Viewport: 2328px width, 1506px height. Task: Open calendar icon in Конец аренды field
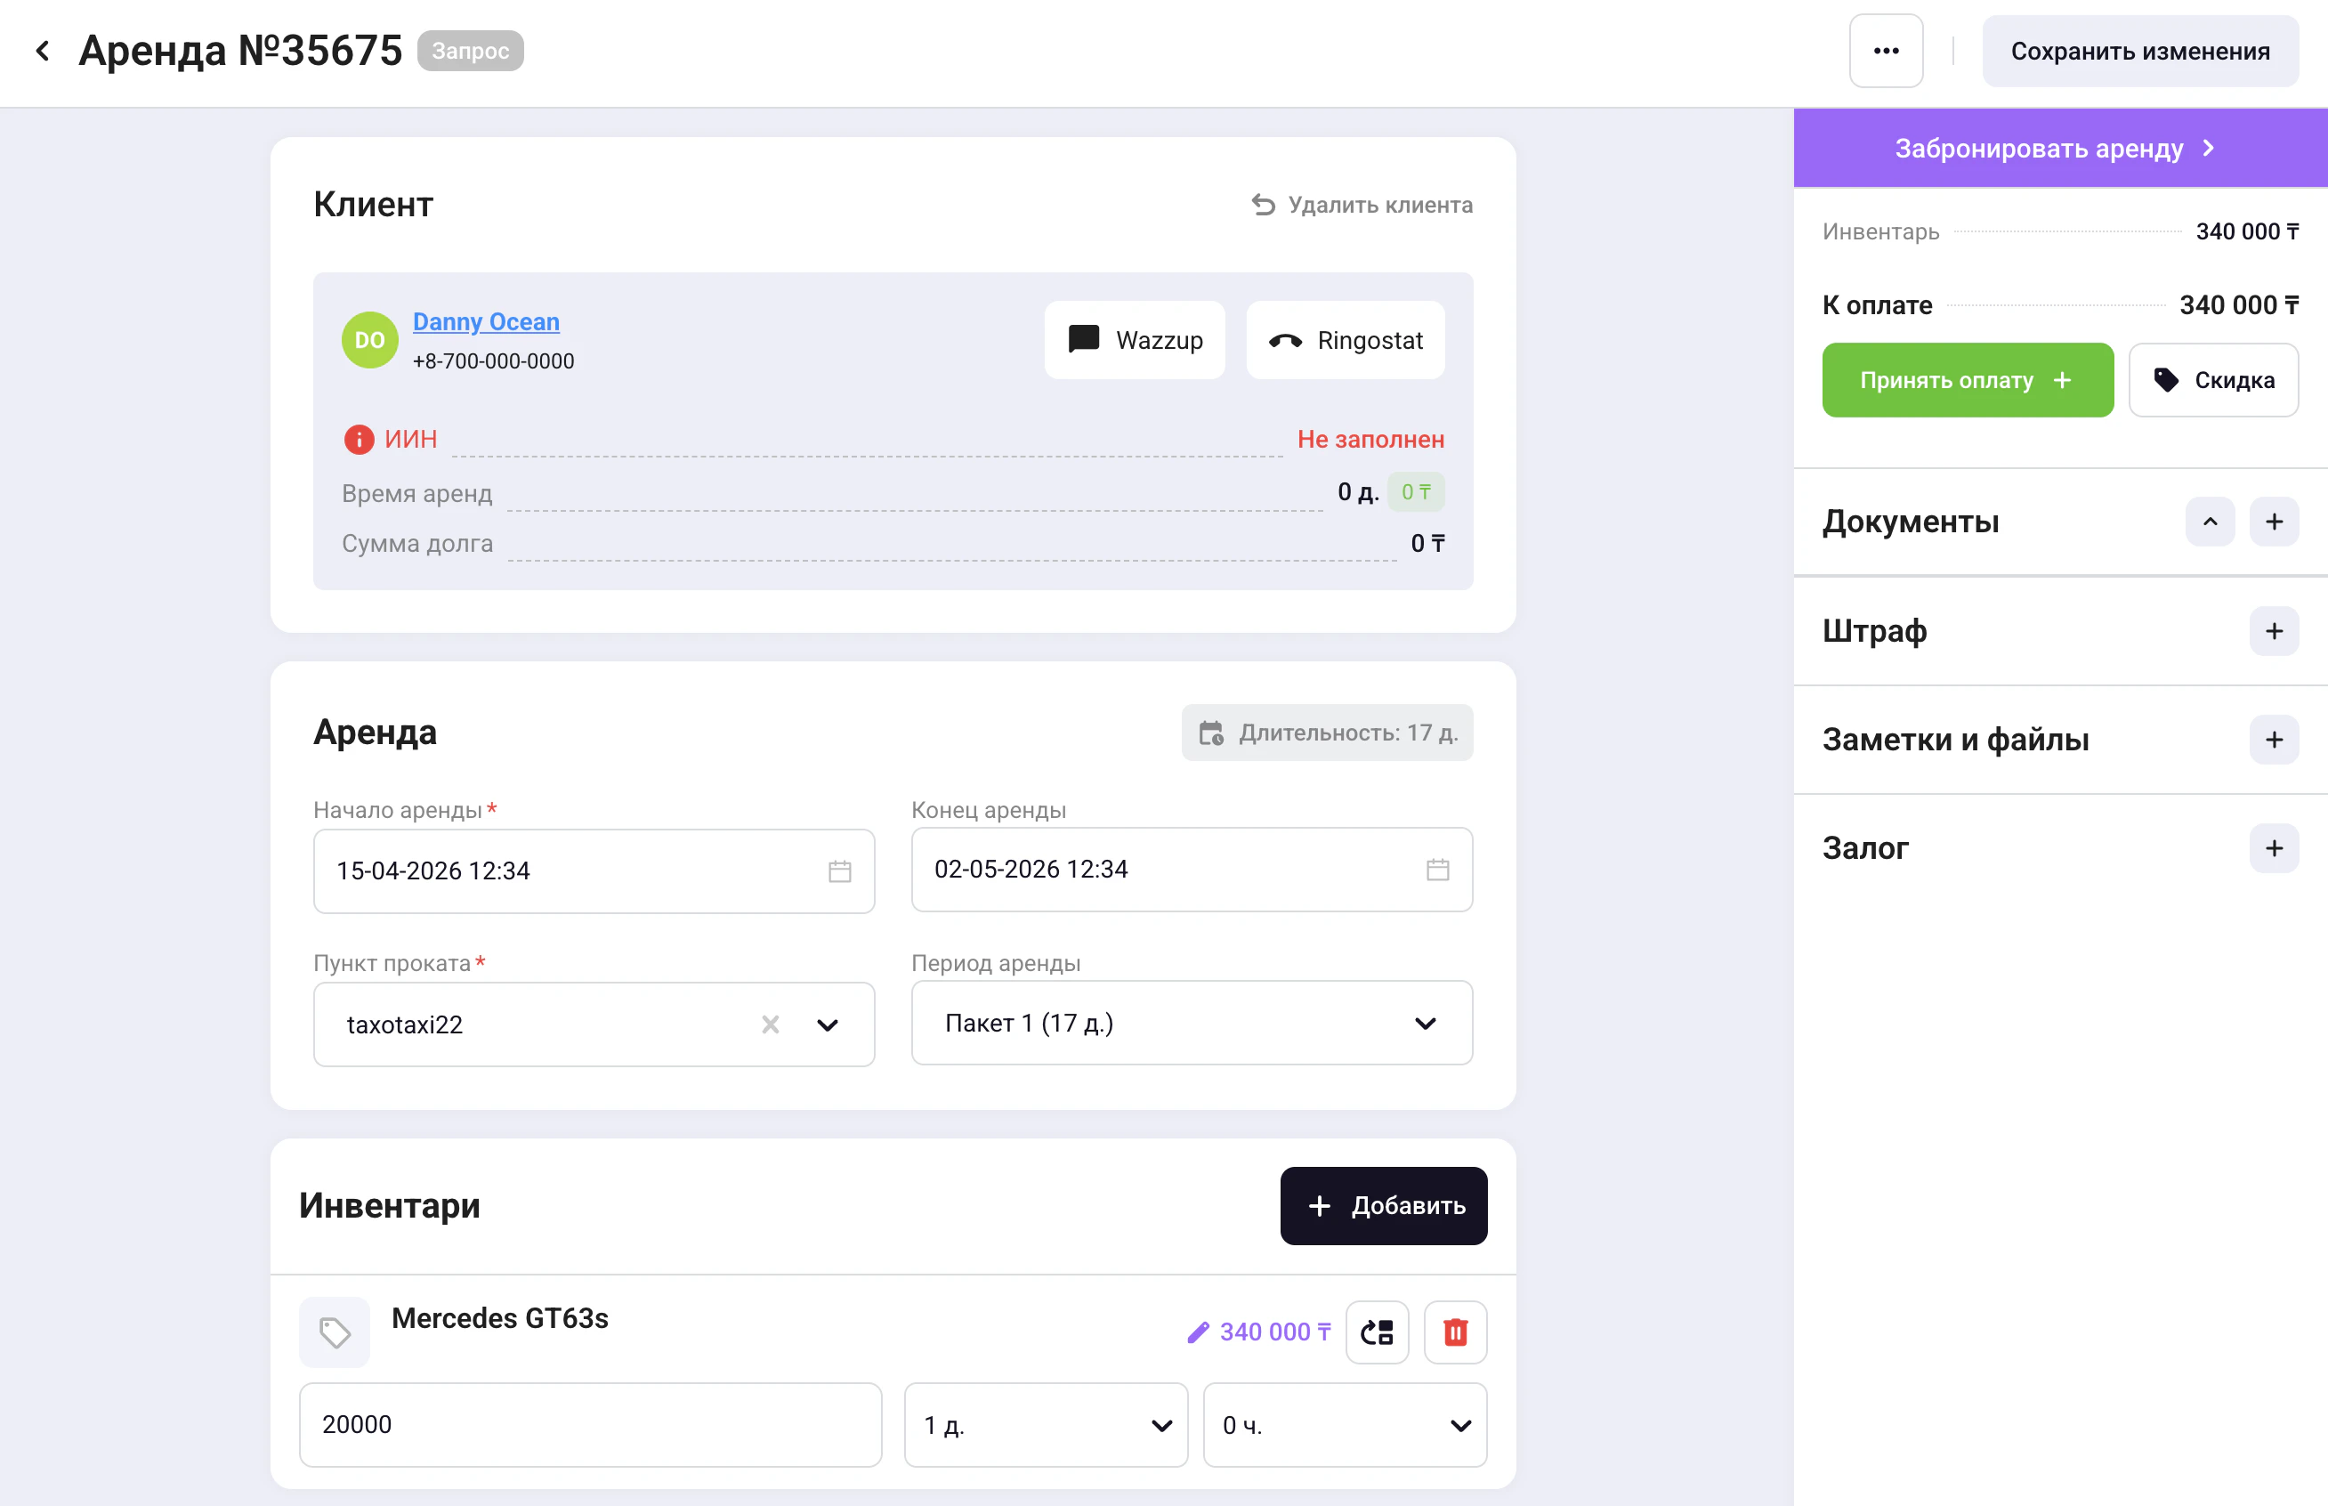[x=1436, y=870]
